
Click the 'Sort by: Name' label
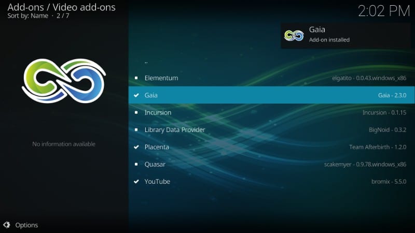tap(28, 16)
